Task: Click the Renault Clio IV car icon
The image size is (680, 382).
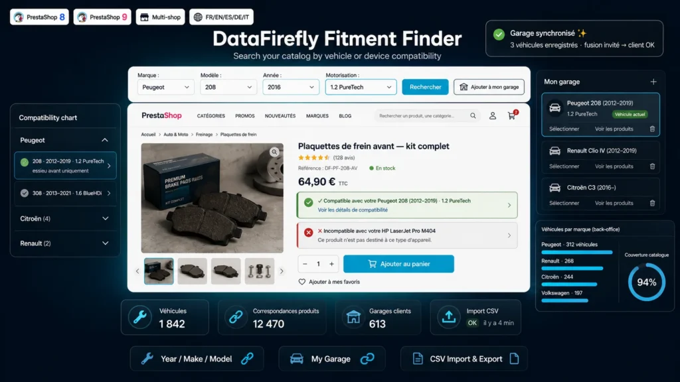Action: pos(554,151)
